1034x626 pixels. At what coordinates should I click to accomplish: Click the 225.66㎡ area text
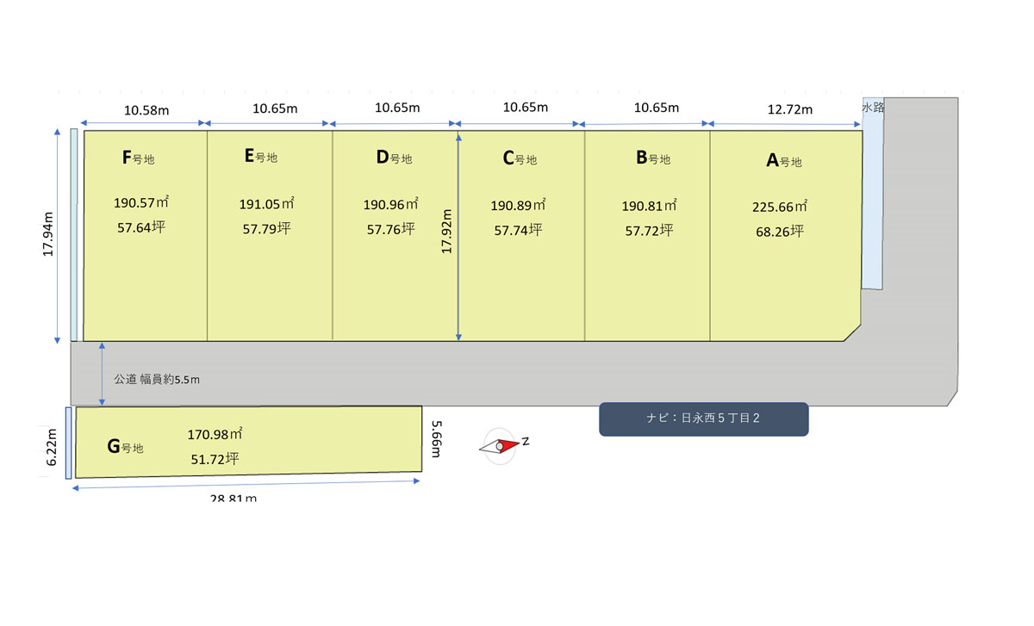click(x=780, y=208)
